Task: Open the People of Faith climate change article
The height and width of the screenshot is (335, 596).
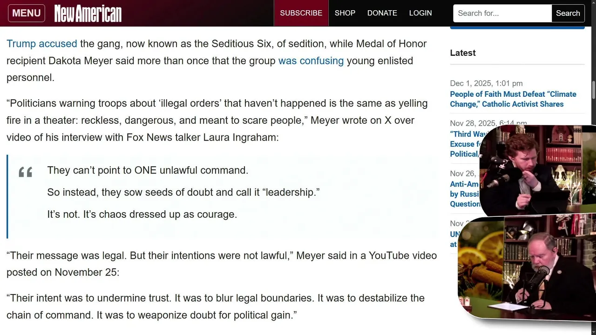Action: click(513, 99)
